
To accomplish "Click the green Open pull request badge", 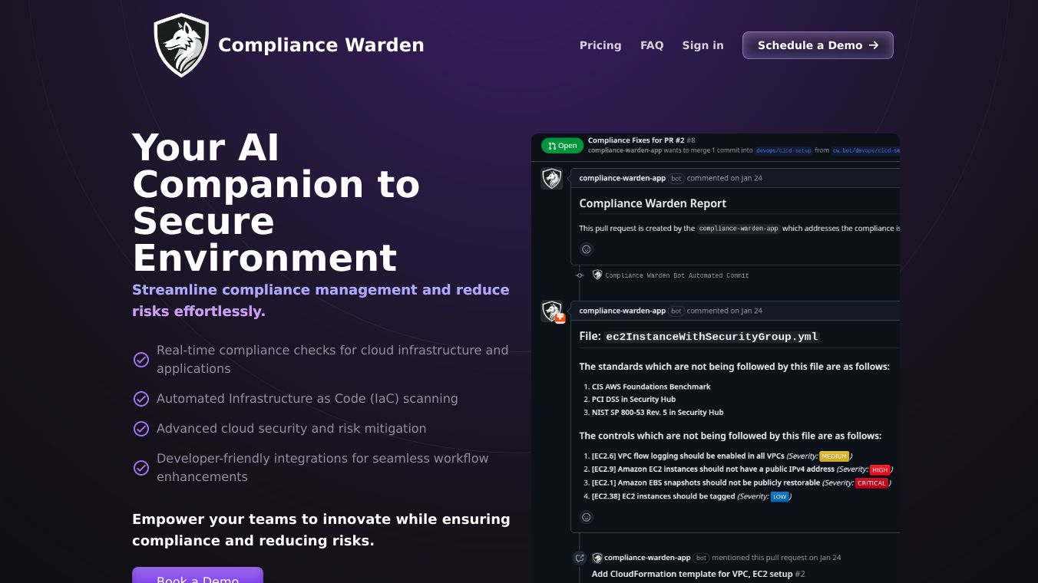I will click(562, 146).
